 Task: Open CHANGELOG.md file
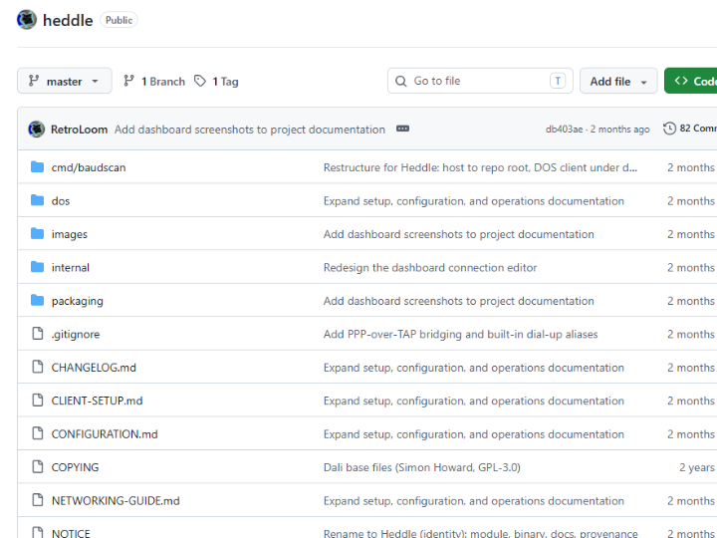(x=94, y=368)
